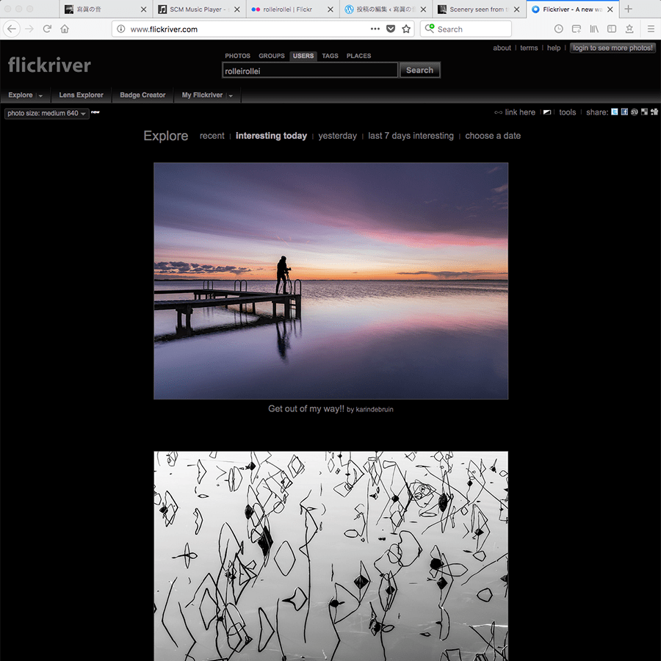The image size is (661, 661).
Task: Click login to see more photos
Action: point(613,48)
